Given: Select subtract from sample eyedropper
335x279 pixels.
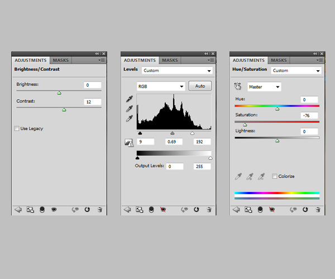Looking at the screenshot, I should pyautogui.click(x=261, y=176).
